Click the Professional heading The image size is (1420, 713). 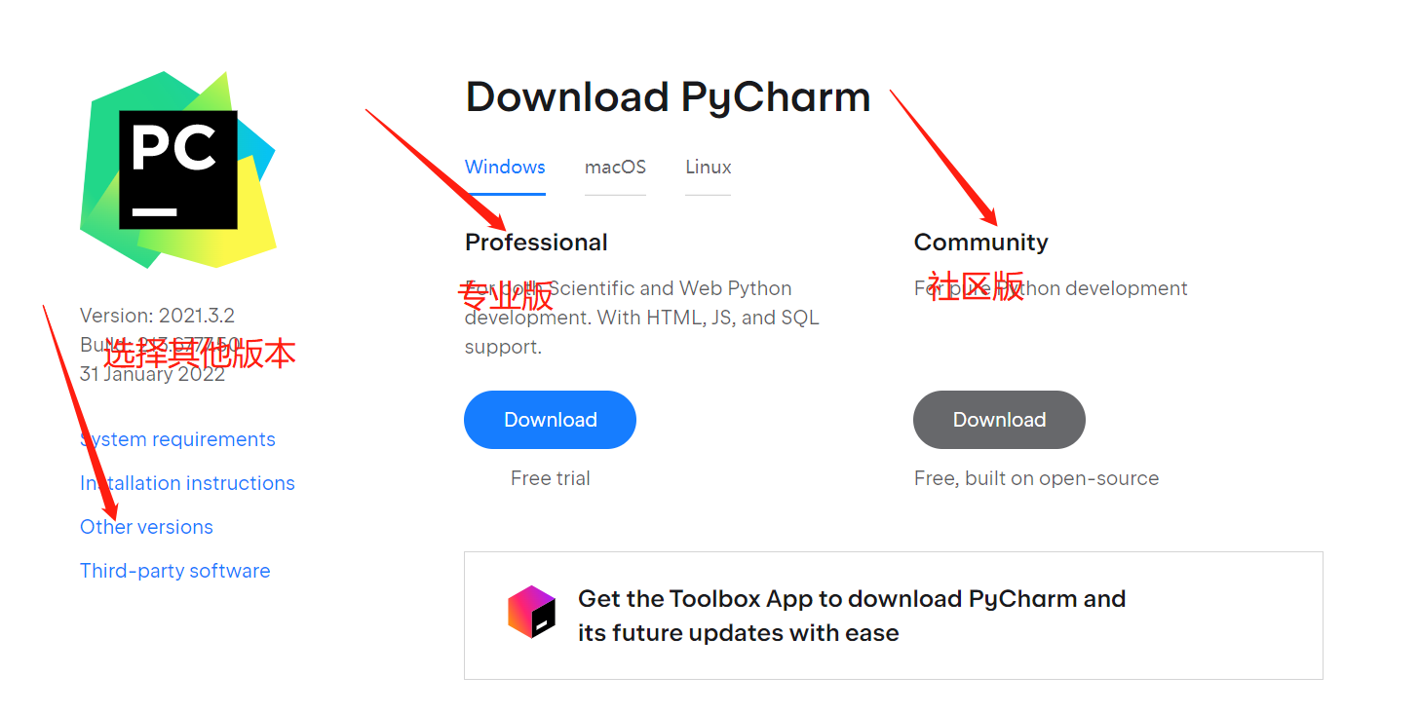(536, 242)
